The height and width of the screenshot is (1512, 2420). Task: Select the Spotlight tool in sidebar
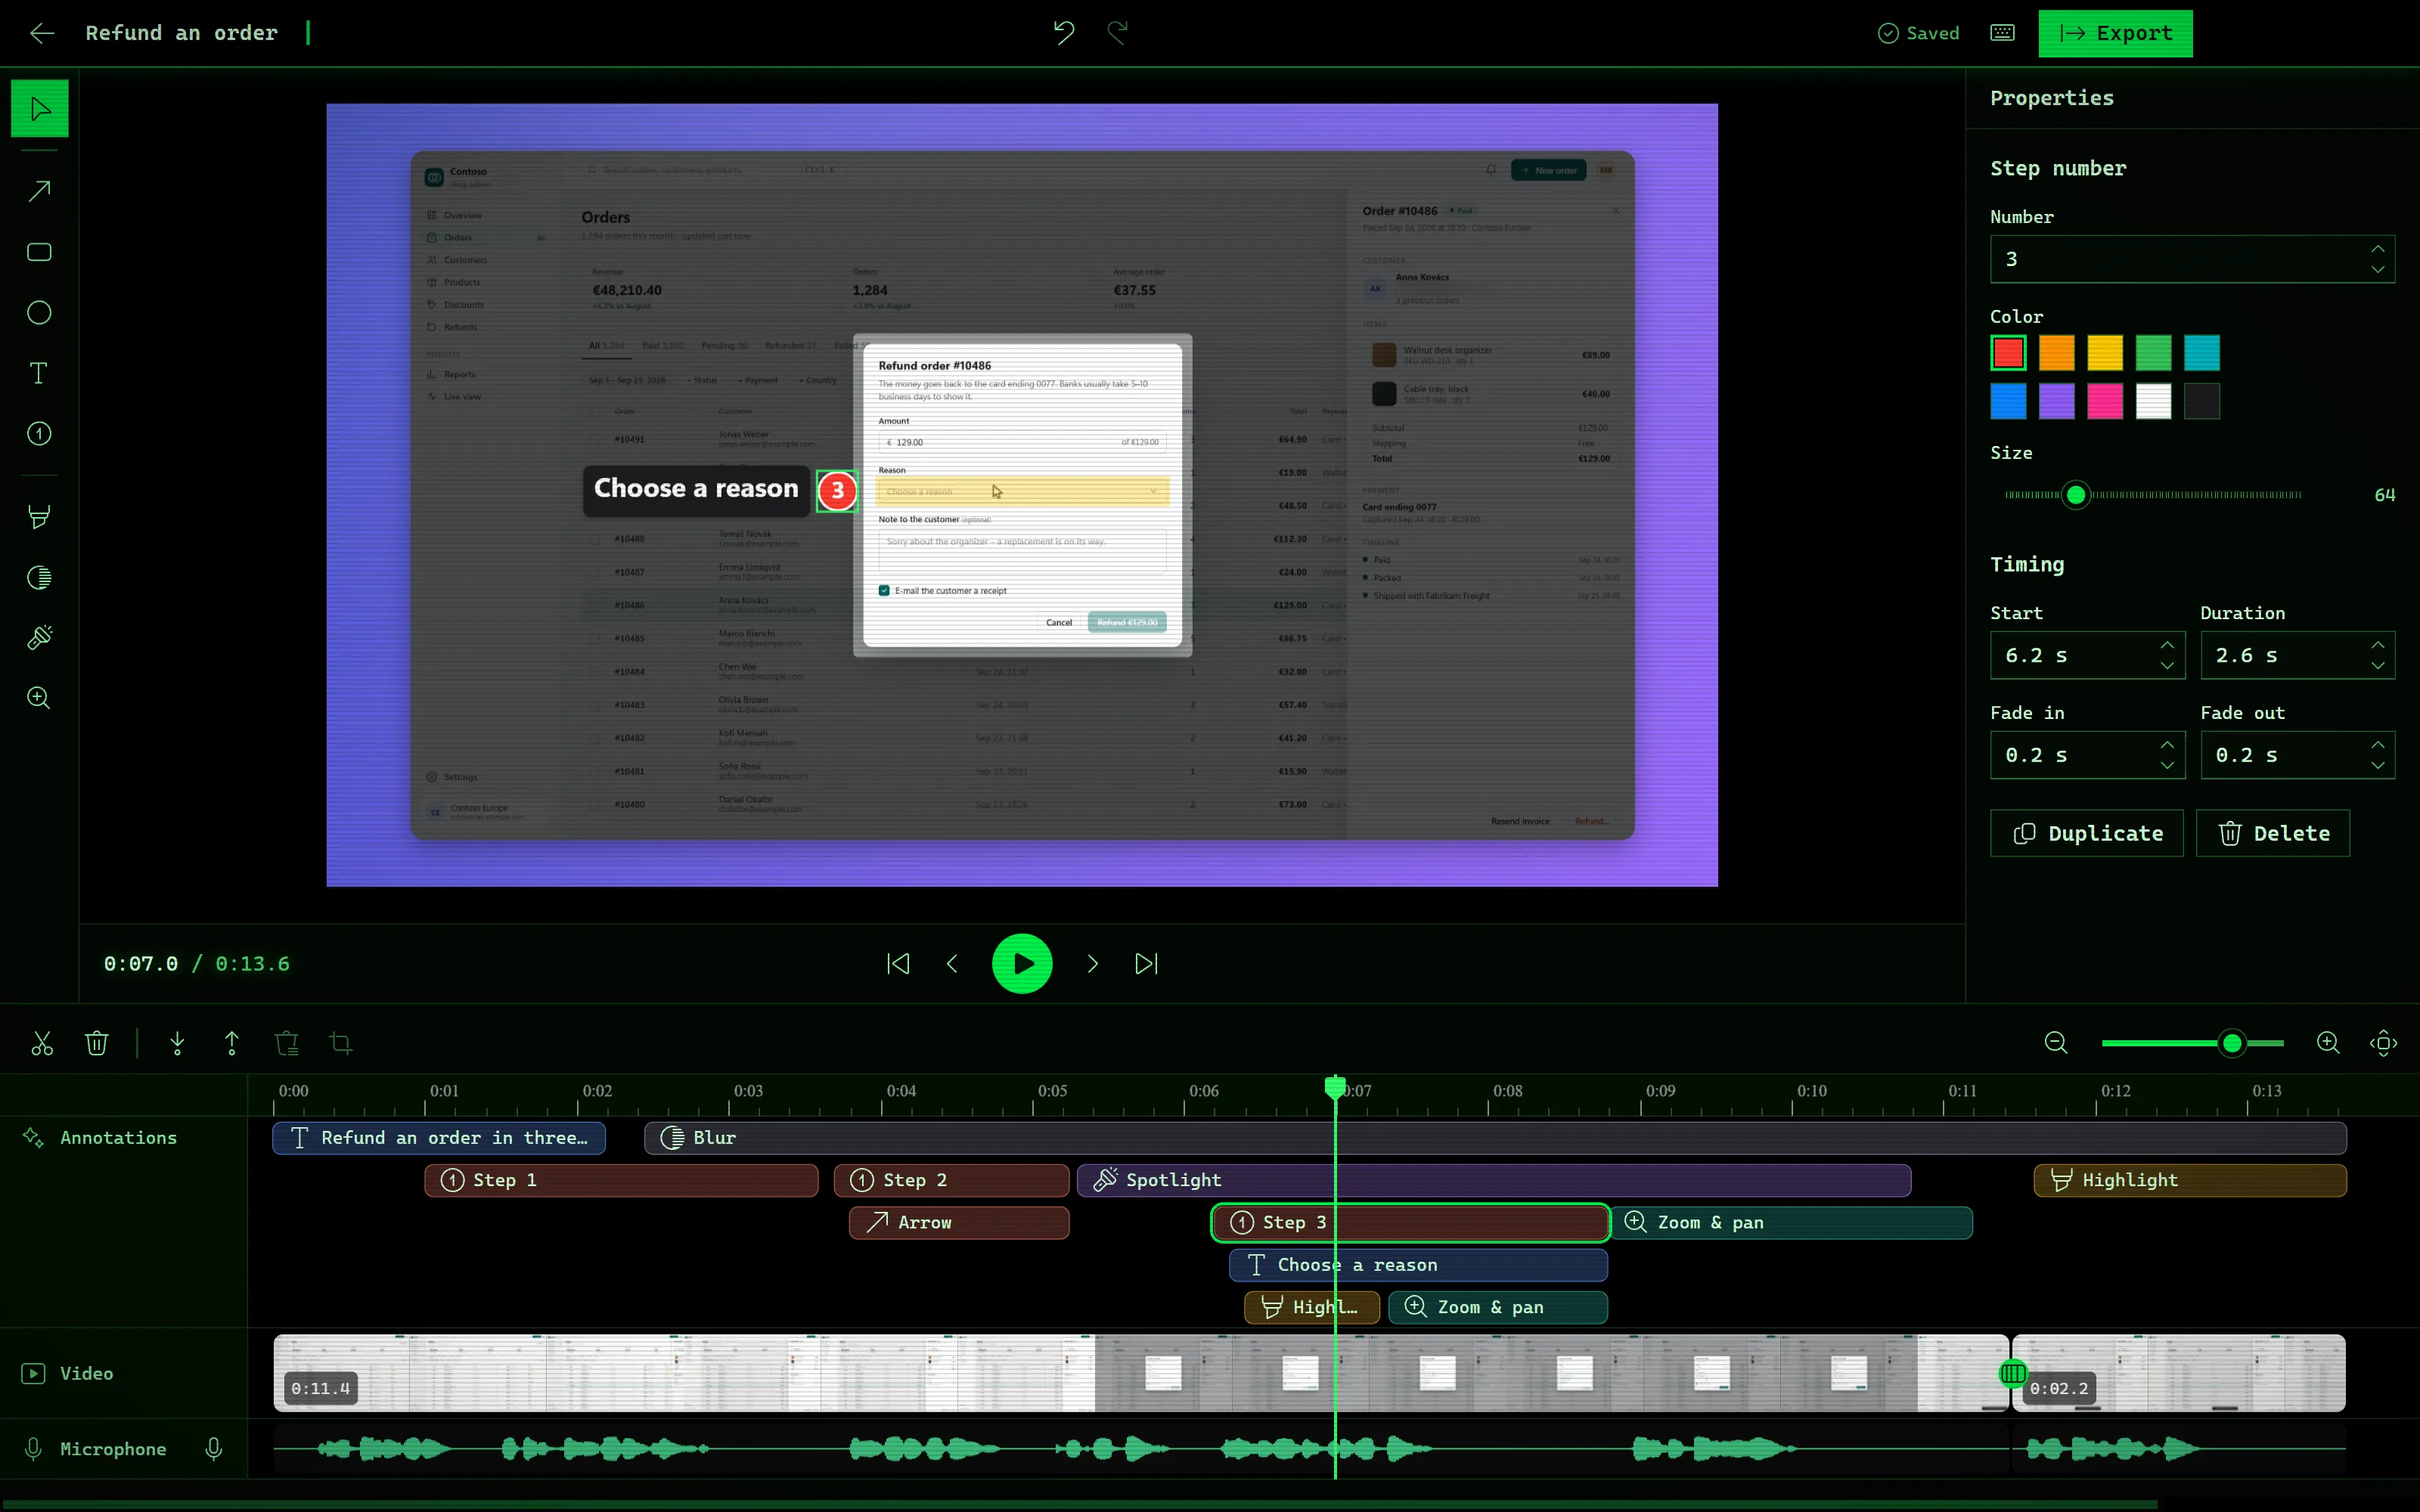click(x=39, y=637)
